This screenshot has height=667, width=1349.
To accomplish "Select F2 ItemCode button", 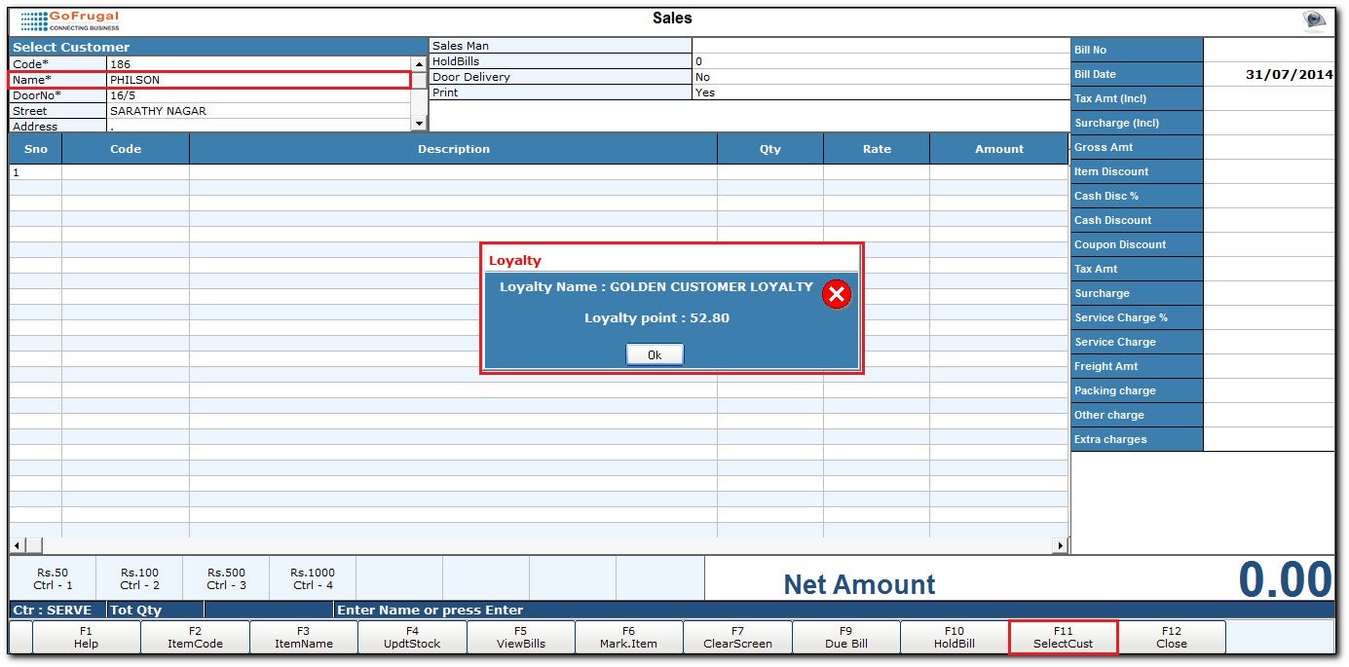I will pyautogui.click(x=196, y=637).
